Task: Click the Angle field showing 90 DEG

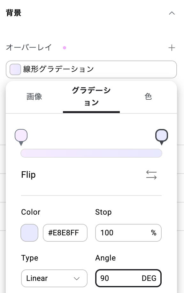Action: point(128,278)
